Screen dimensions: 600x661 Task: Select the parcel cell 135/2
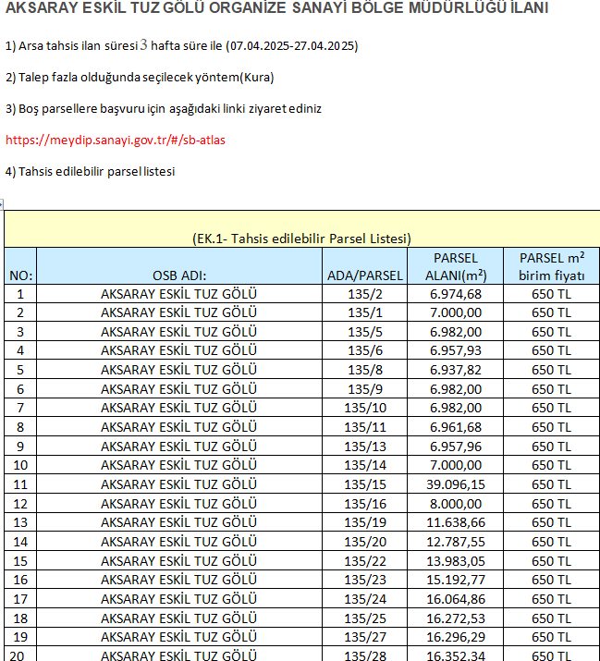coord(365,294)
